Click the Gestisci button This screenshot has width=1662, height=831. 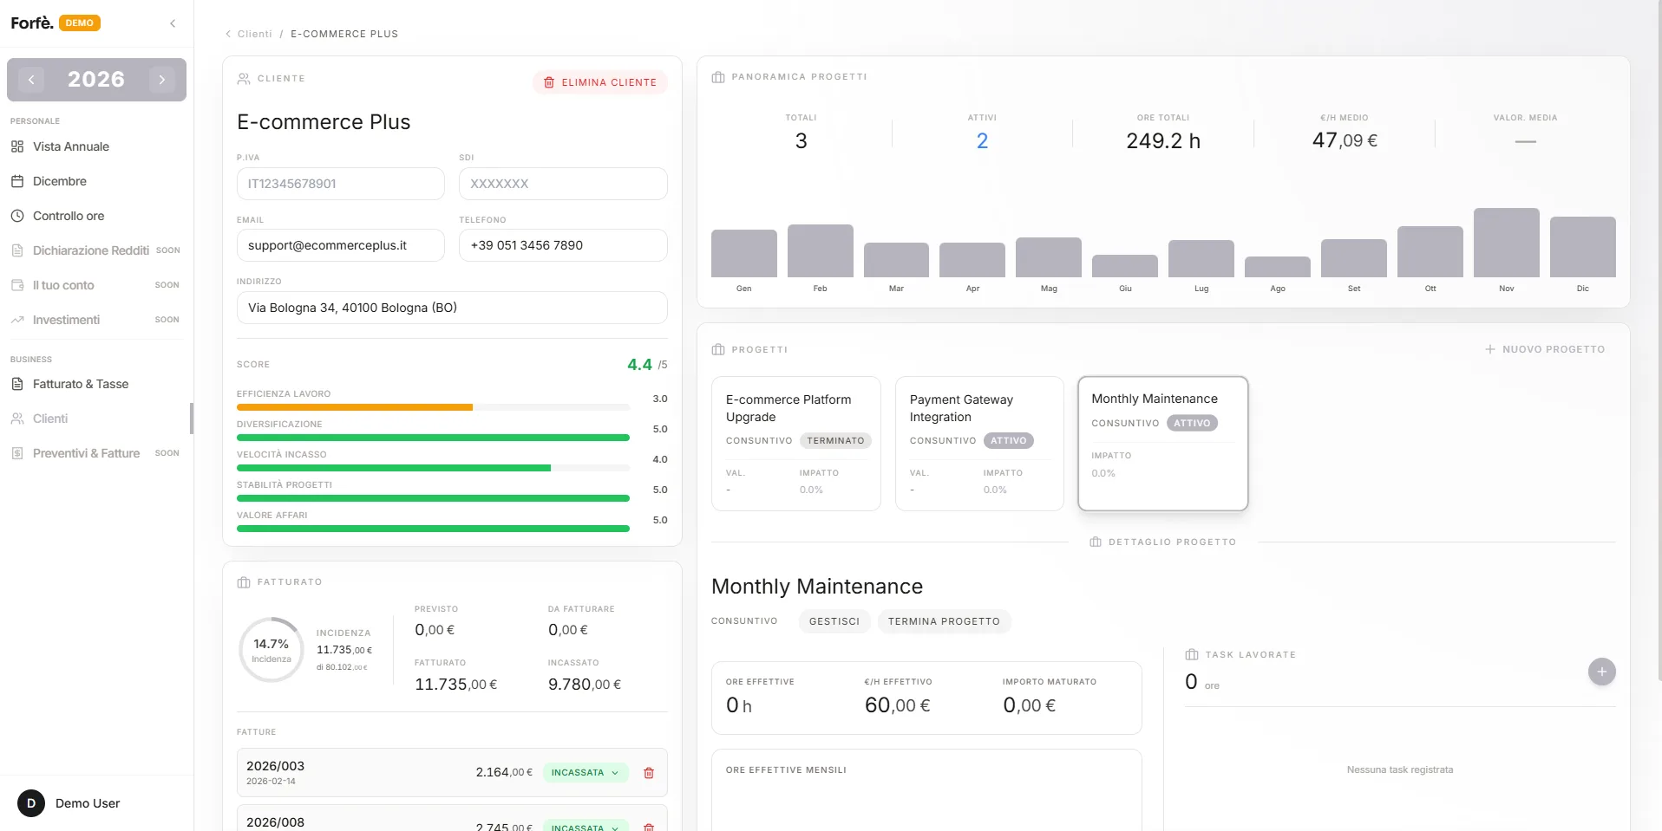[x=834, y=621]
